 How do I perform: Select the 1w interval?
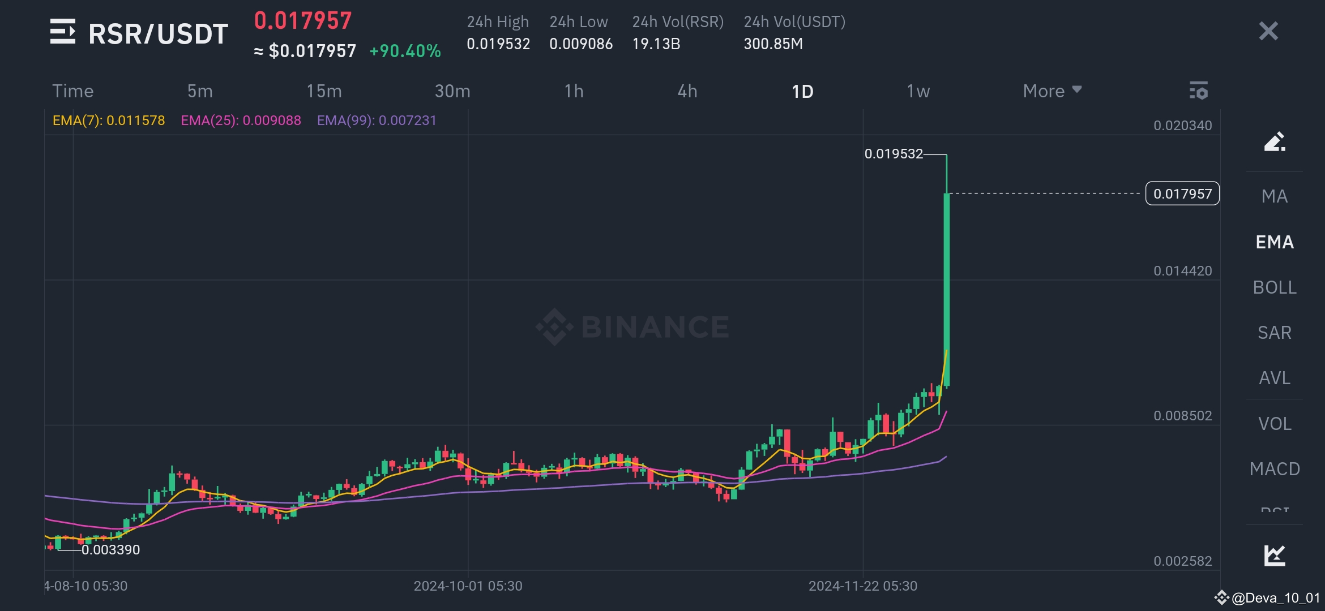pyautogui.click(x=918, y=91)
